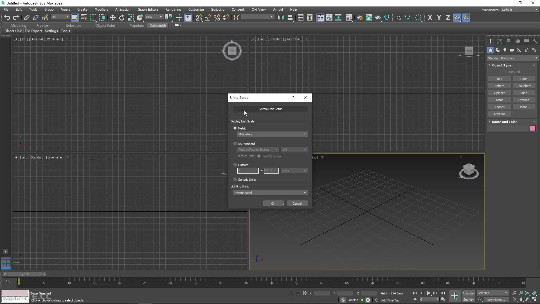Open the Graph Editors menu
540x304 pixels.
[x=148, y=9]
